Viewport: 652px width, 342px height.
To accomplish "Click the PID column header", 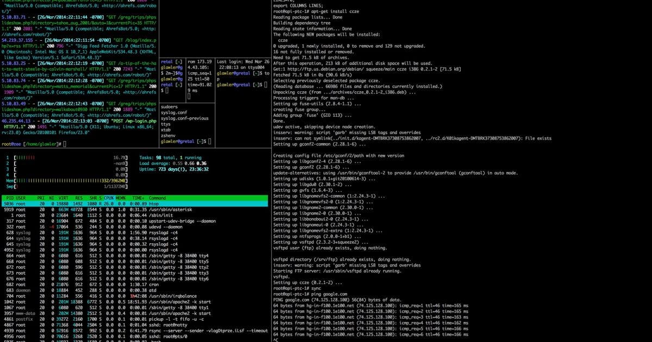I will pyautogui.click(x=10, y=198).
